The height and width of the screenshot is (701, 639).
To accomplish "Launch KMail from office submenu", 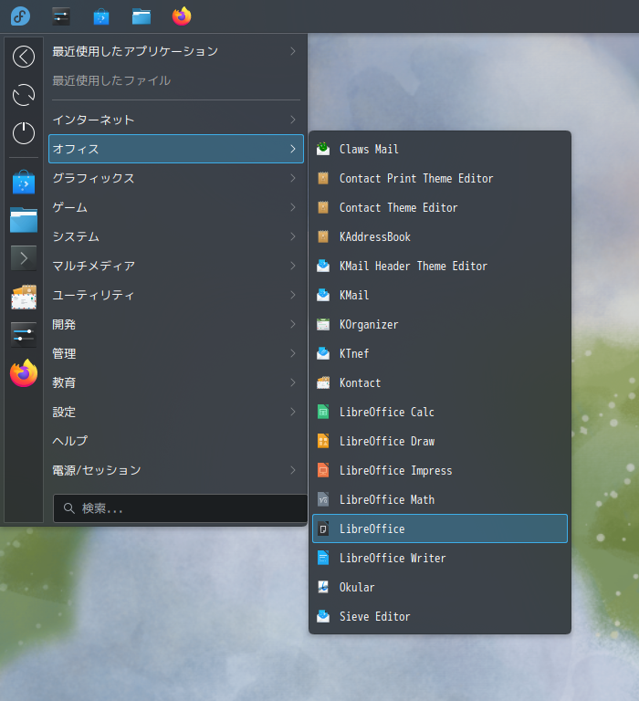I will [x=440, y=295].
